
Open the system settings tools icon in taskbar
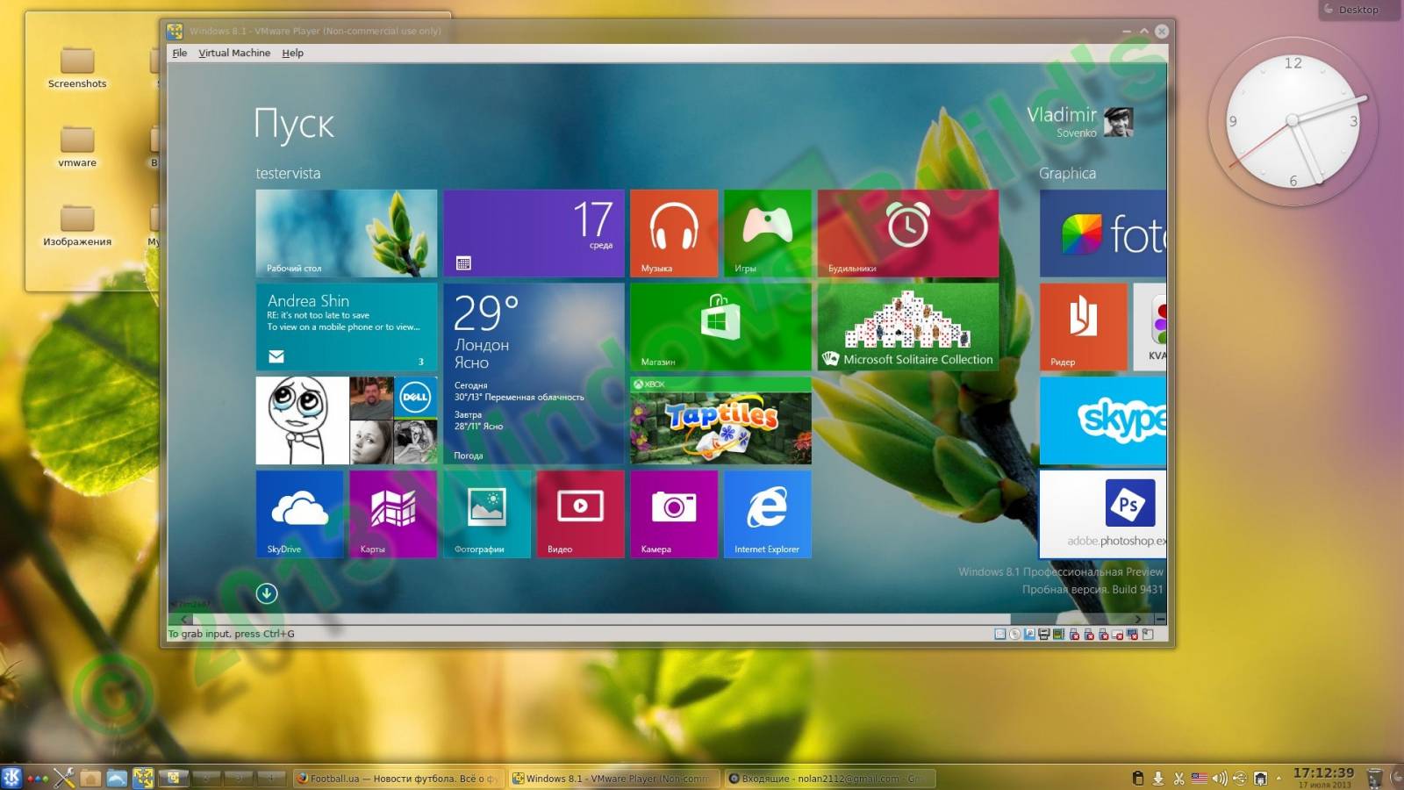click(64, 777)
